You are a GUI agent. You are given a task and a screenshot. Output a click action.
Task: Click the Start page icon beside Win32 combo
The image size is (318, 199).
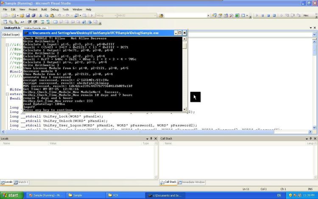[161, 15]
